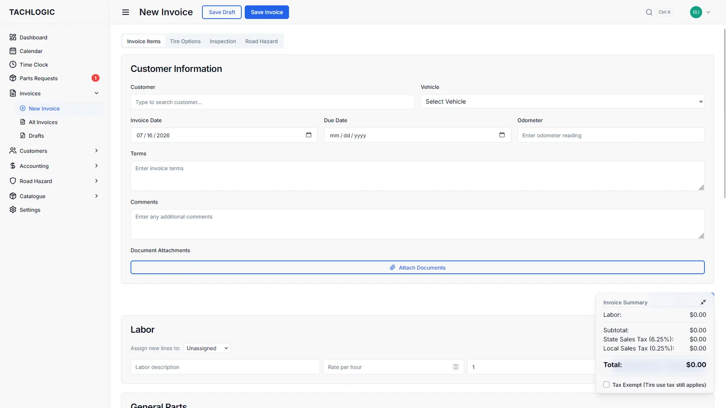Click the Time Clock icon
This screenshot has height=408, width=726.
[x=13, y=64]
